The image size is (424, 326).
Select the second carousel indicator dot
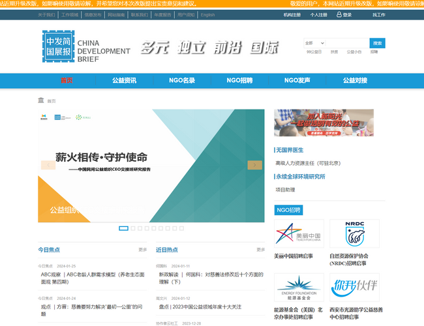[132, 228]
